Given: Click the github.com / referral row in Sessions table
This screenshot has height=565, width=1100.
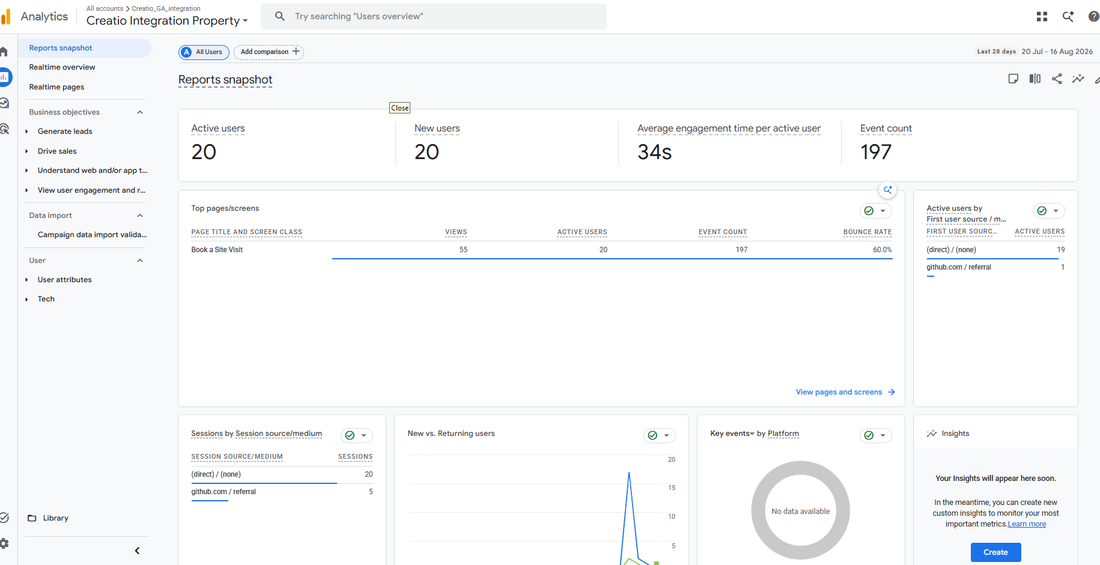Looking at the screenshot, I should 282,492.
